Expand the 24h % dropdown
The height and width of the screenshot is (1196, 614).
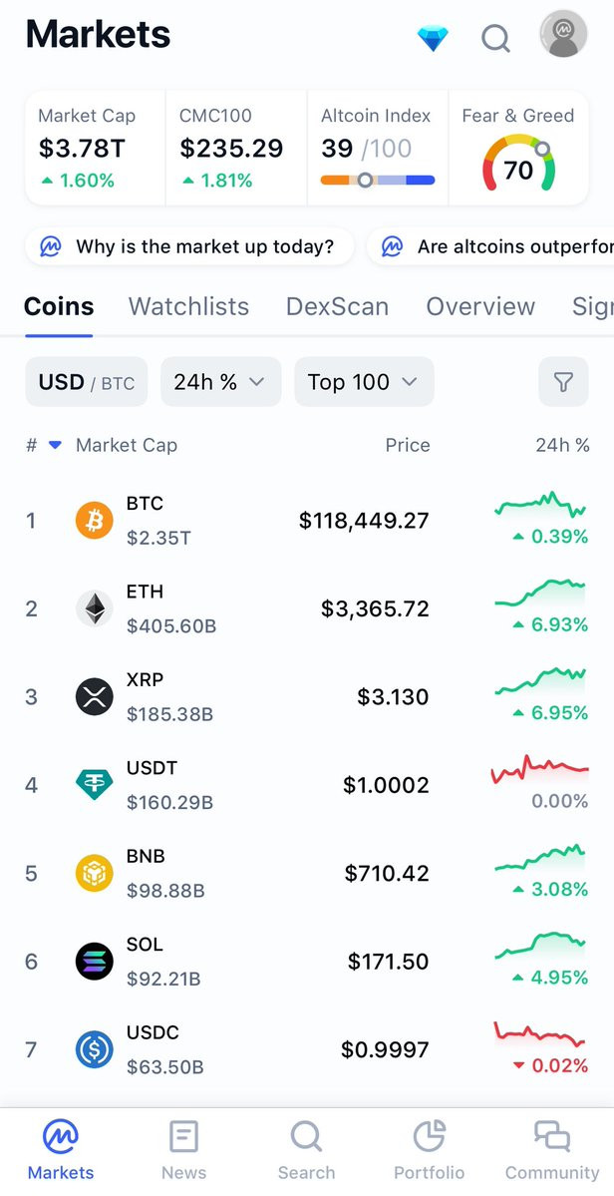click(x=221, y=381)
